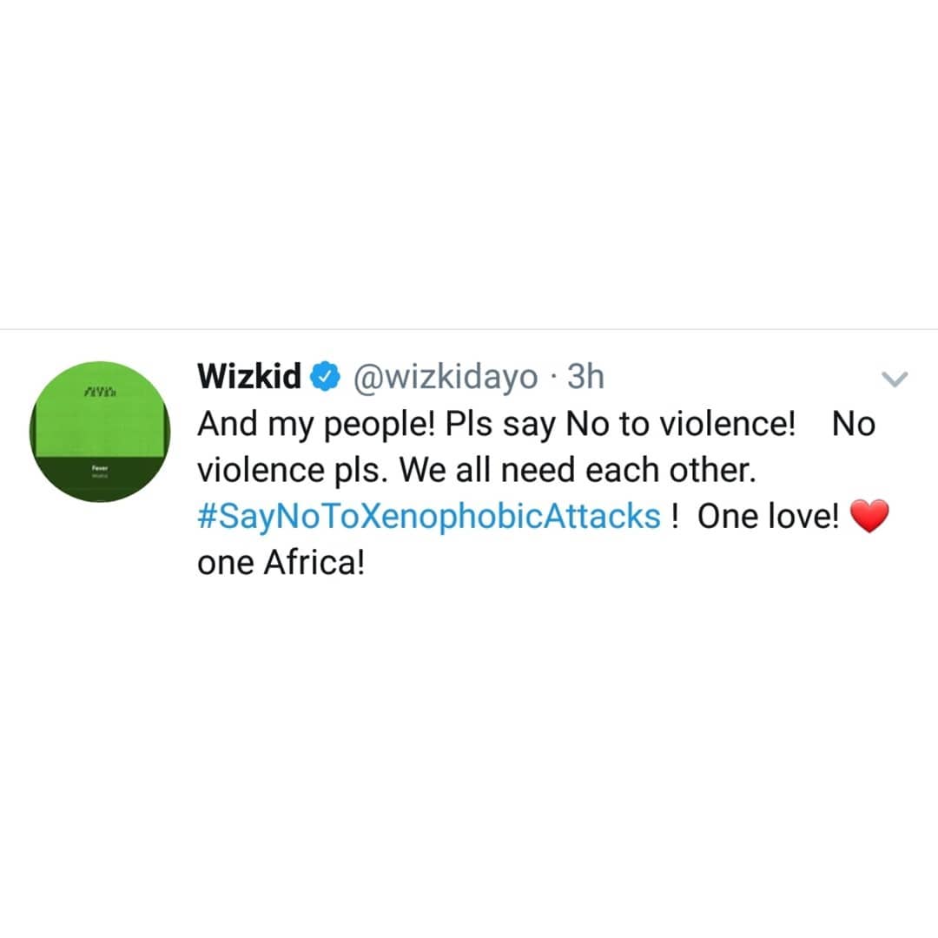Viewport: 938px width, 938px height.
Task: Click the Wizkid display name
Action: click(x=249, y=376)
